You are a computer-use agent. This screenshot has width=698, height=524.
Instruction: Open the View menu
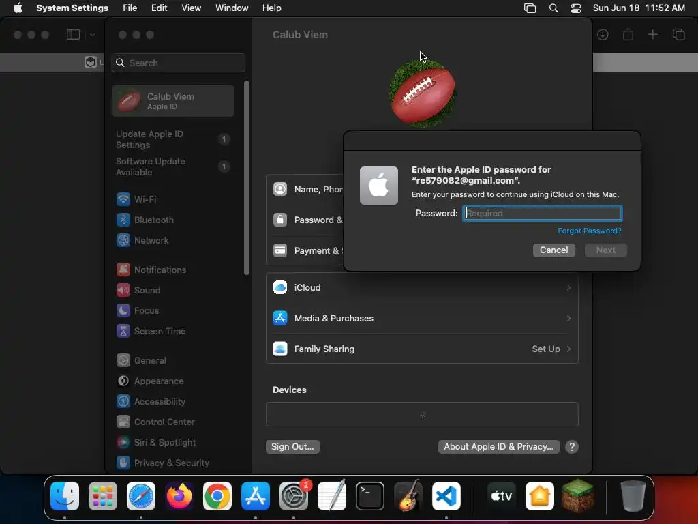(191, 8)
